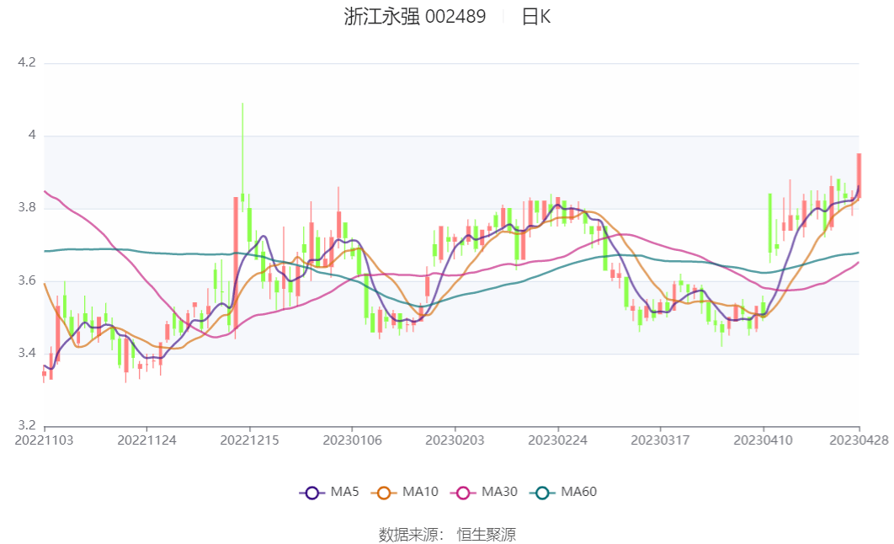Select the 20221215 date axis label

coord(249,440)
